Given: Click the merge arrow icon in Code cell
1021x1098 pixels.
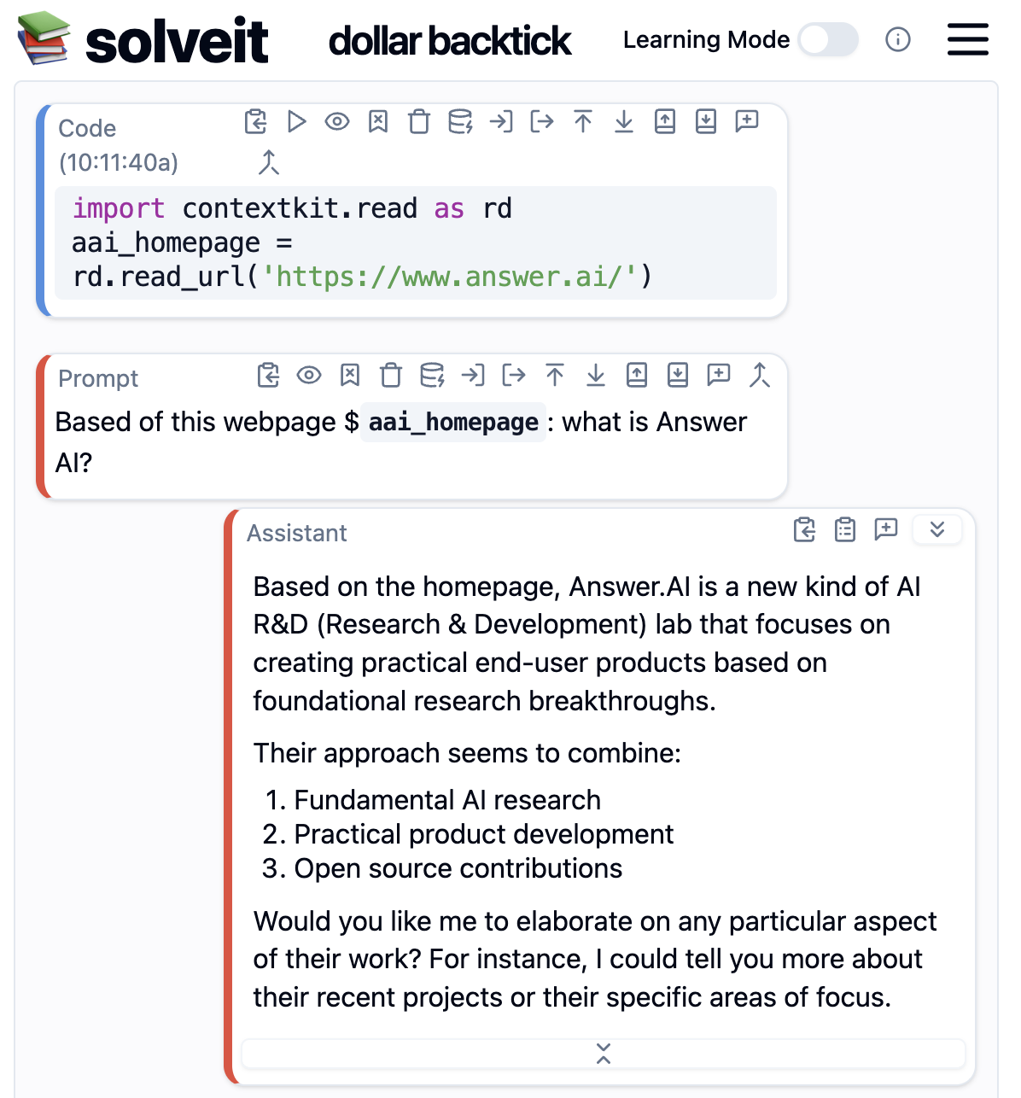Looking at the screenshot, I should [269, 162].
